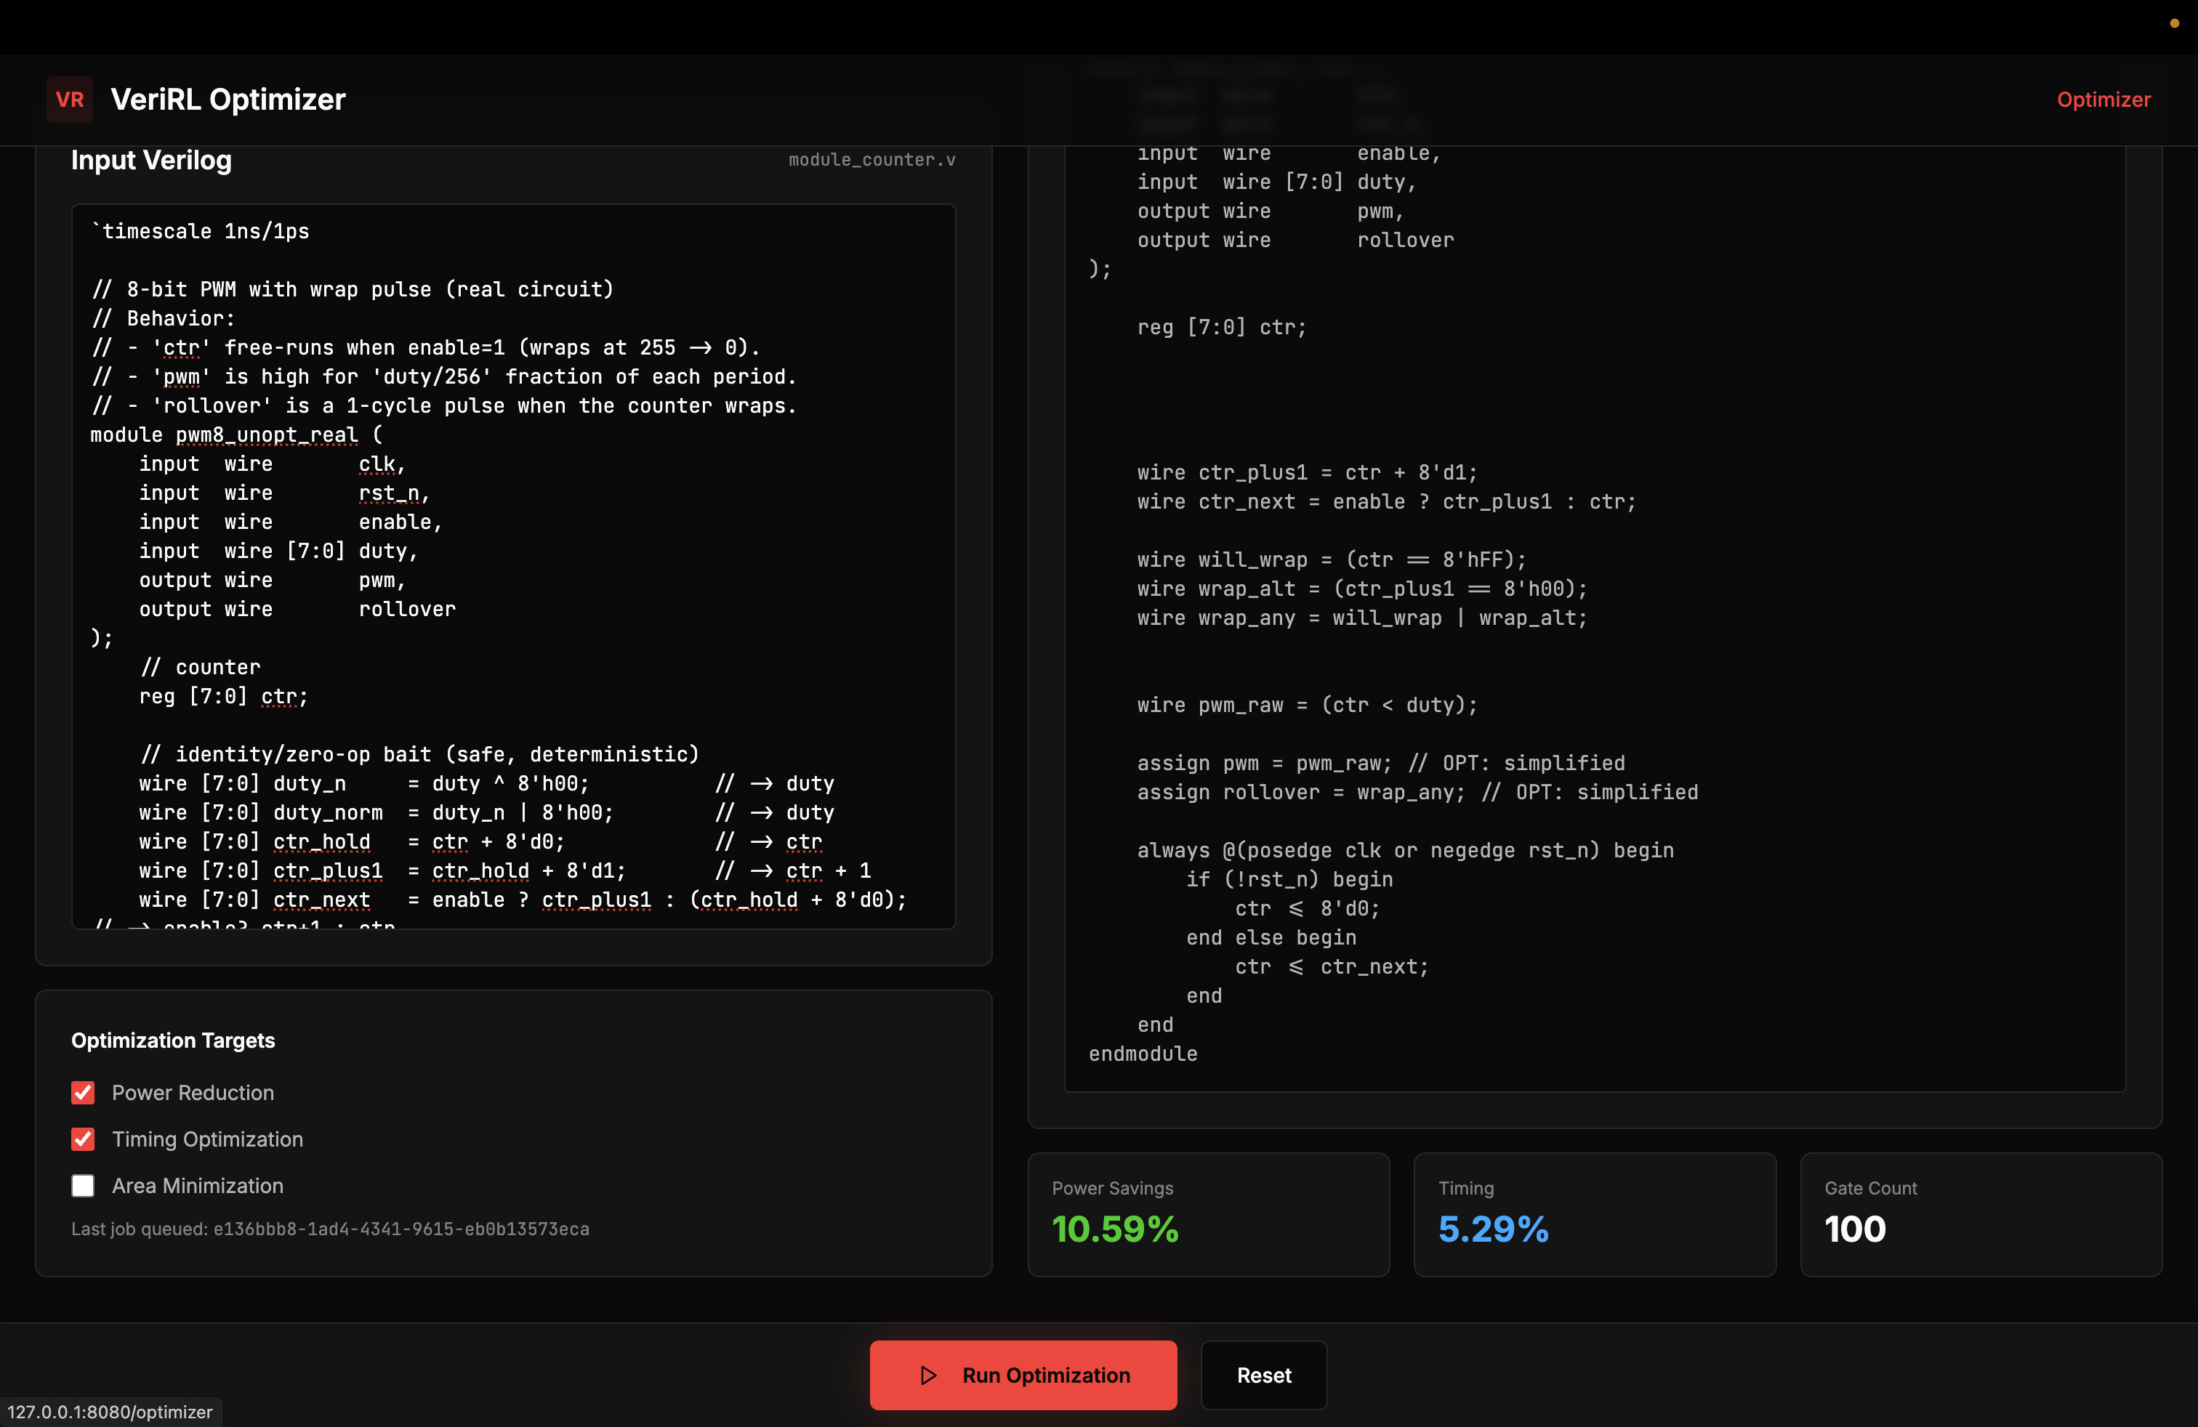
Task: Click the VeriRL Optimizer title
Action: (x=228, y=100)
